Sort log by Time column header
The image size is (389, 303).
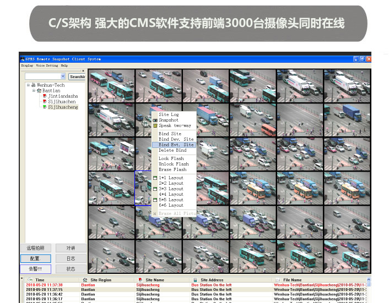click(x=40, y=280)
